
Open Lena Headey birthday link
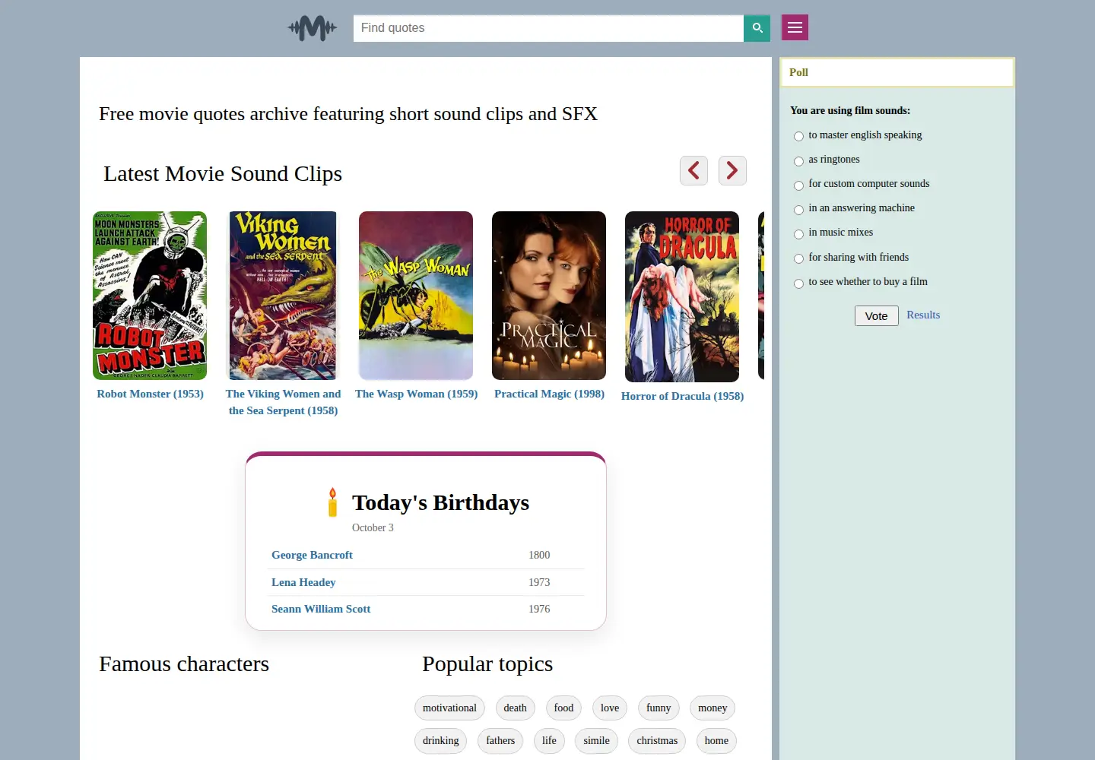tap(303, 582)
